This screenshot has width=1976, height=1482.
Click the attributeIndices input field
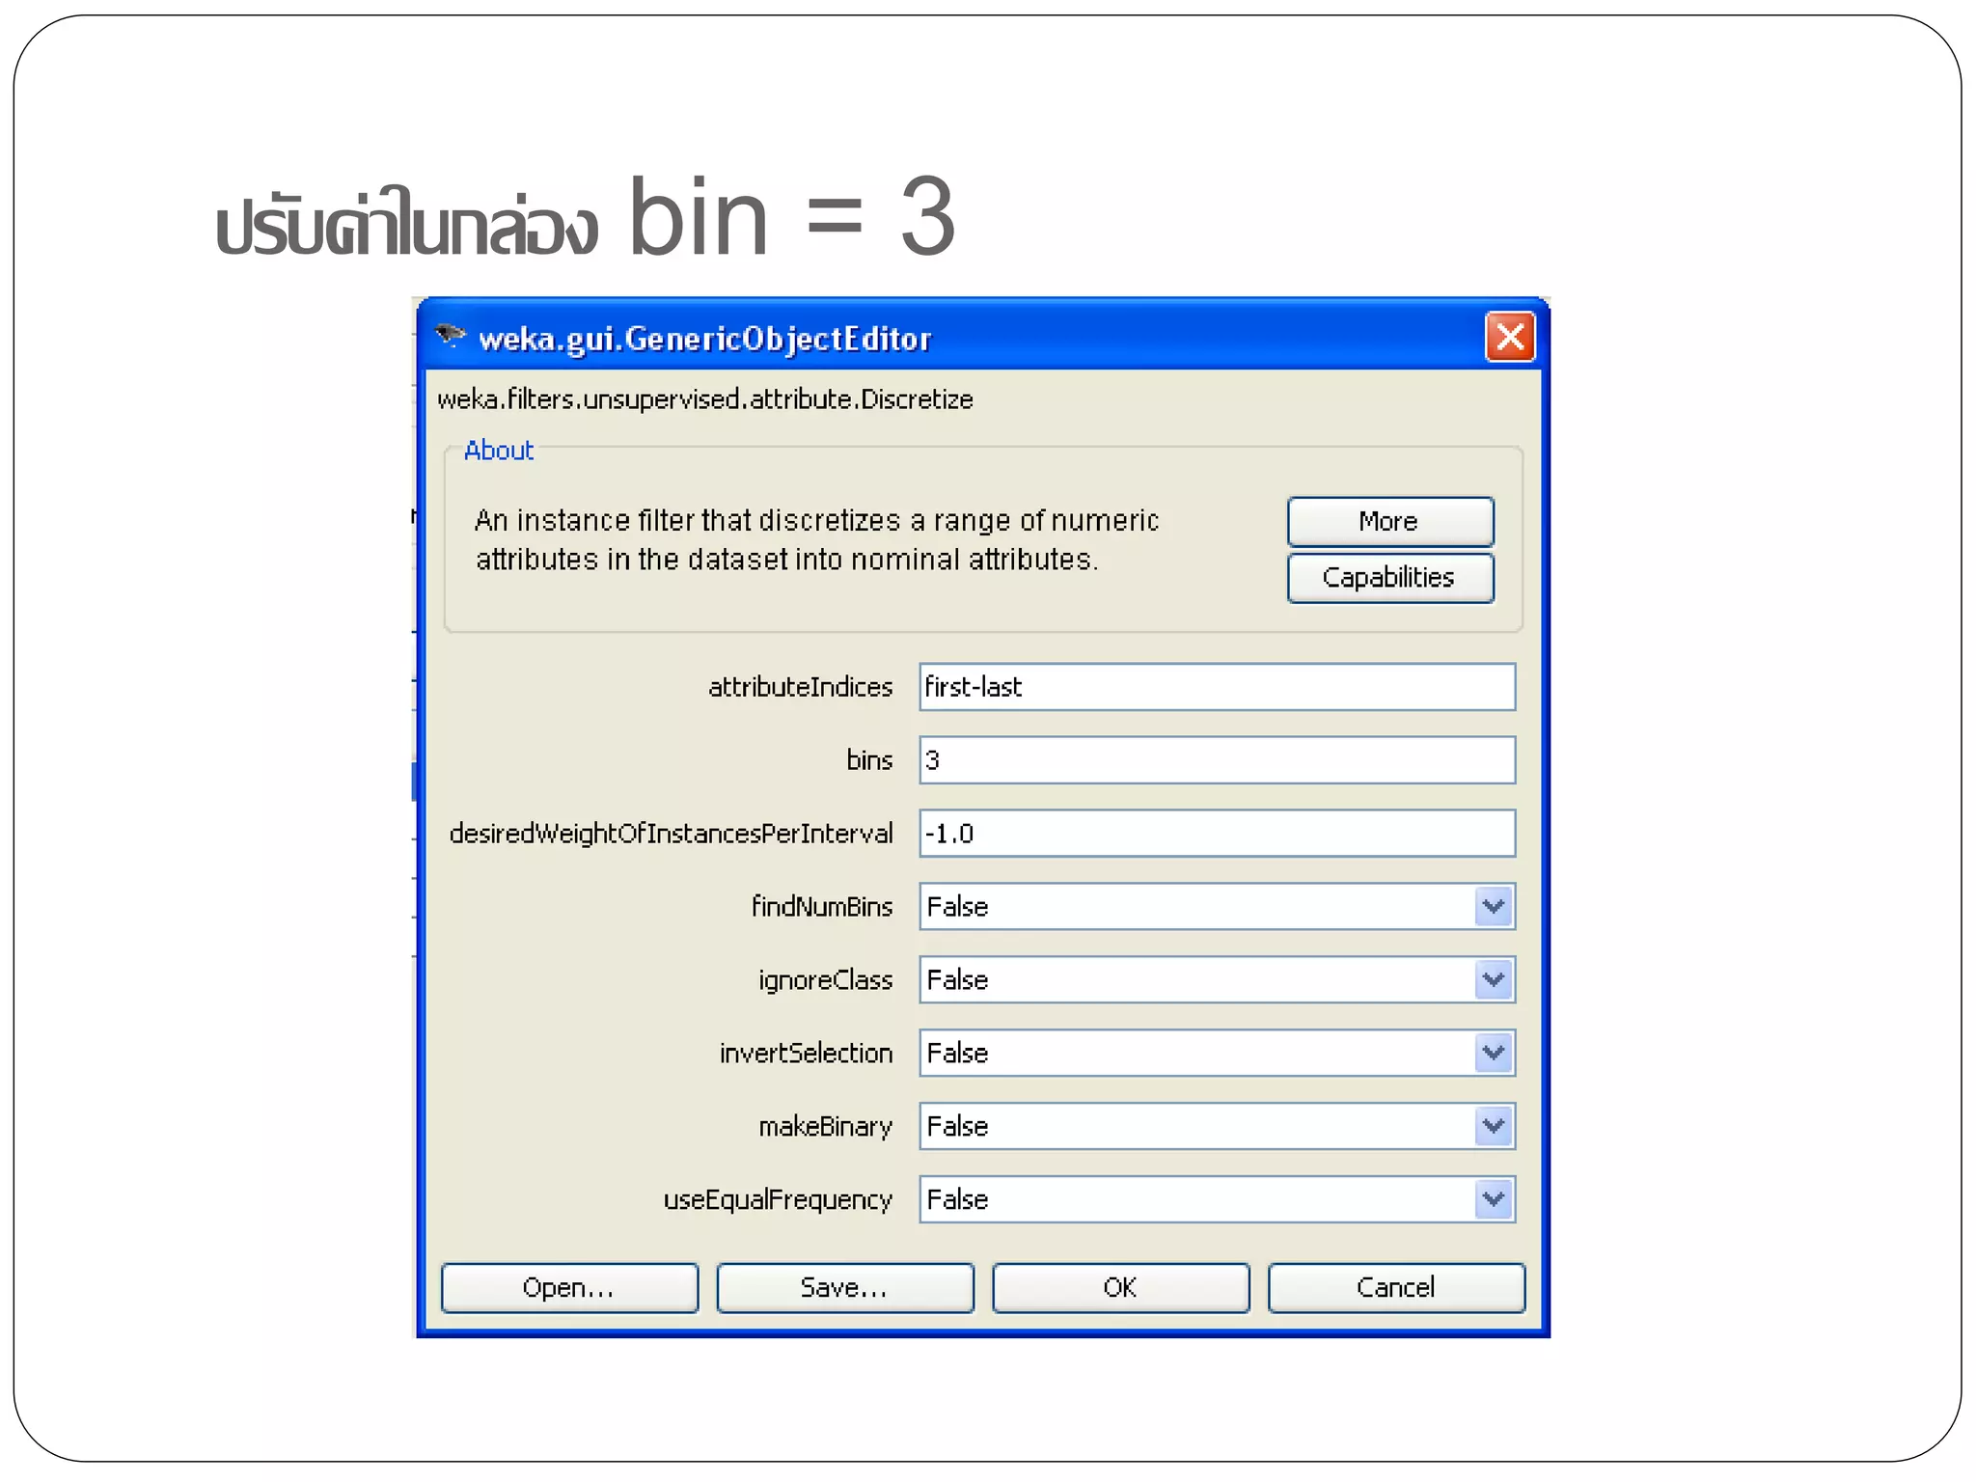pos(1217,687)
